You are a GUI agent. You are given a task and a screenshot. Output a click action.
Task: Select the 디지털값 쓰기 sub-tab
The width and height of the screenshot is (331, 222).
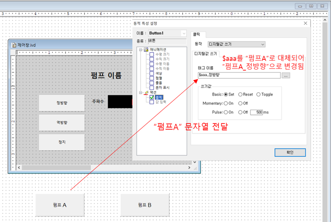coord(206,54)
